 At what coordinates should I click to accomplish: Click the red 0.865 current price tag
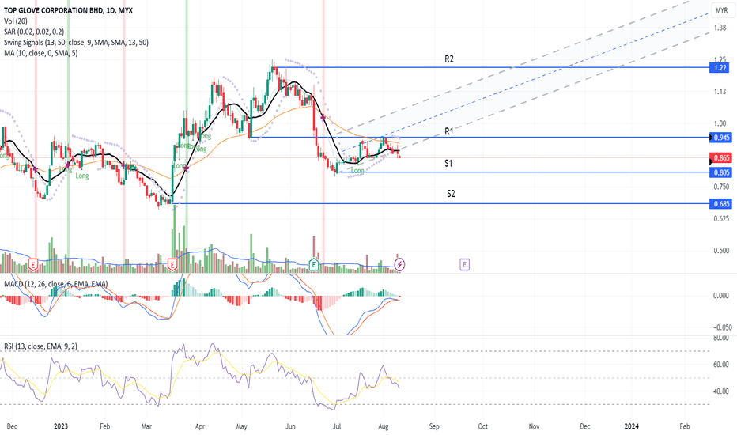[721, 158]
